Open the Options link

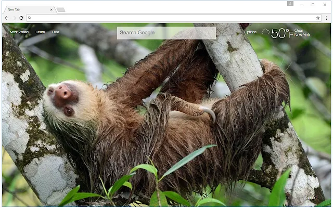tap(250, 32)
